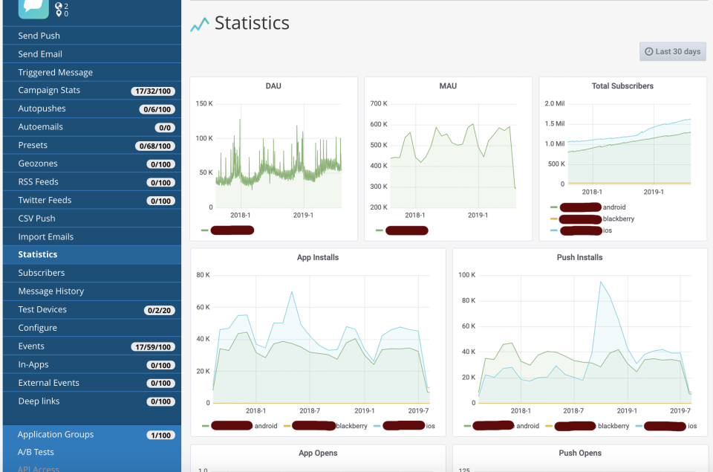Open the Configure page
Image resolution: width=713 pixels, height=472 pixels.
point(38,328)
